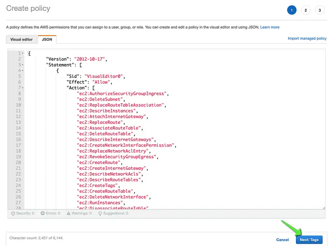Switch to the Visual editor tab
Screen dimensions: 336x246
point(22,40)
